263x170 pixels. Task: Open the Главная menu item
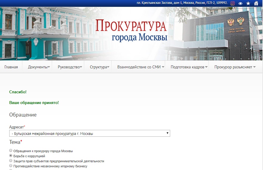11,67
